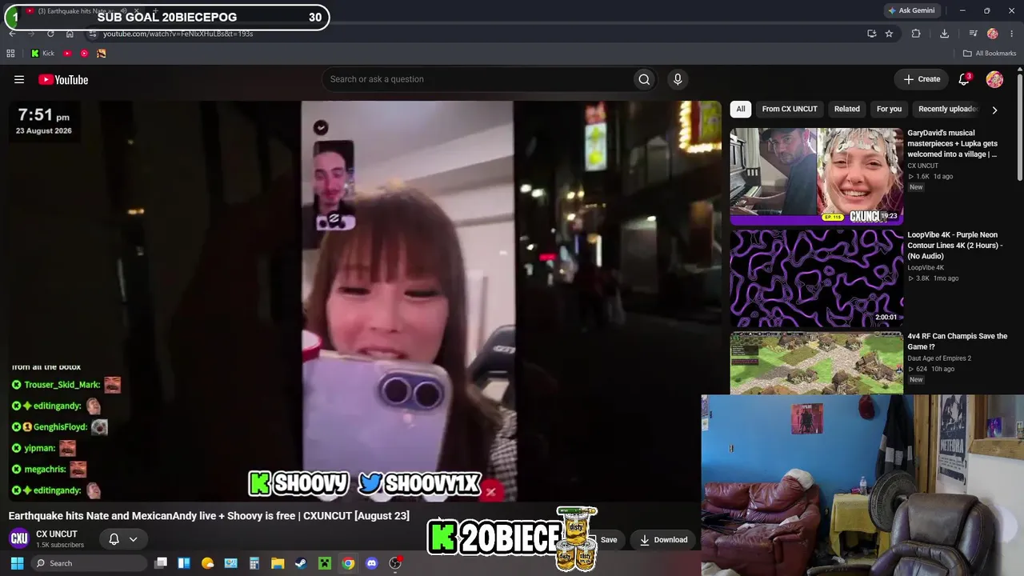The width and height of the screenshot is (1024, 576).
Task: Open Minecraft from the taskbar
Action: (x=324, y=563)
